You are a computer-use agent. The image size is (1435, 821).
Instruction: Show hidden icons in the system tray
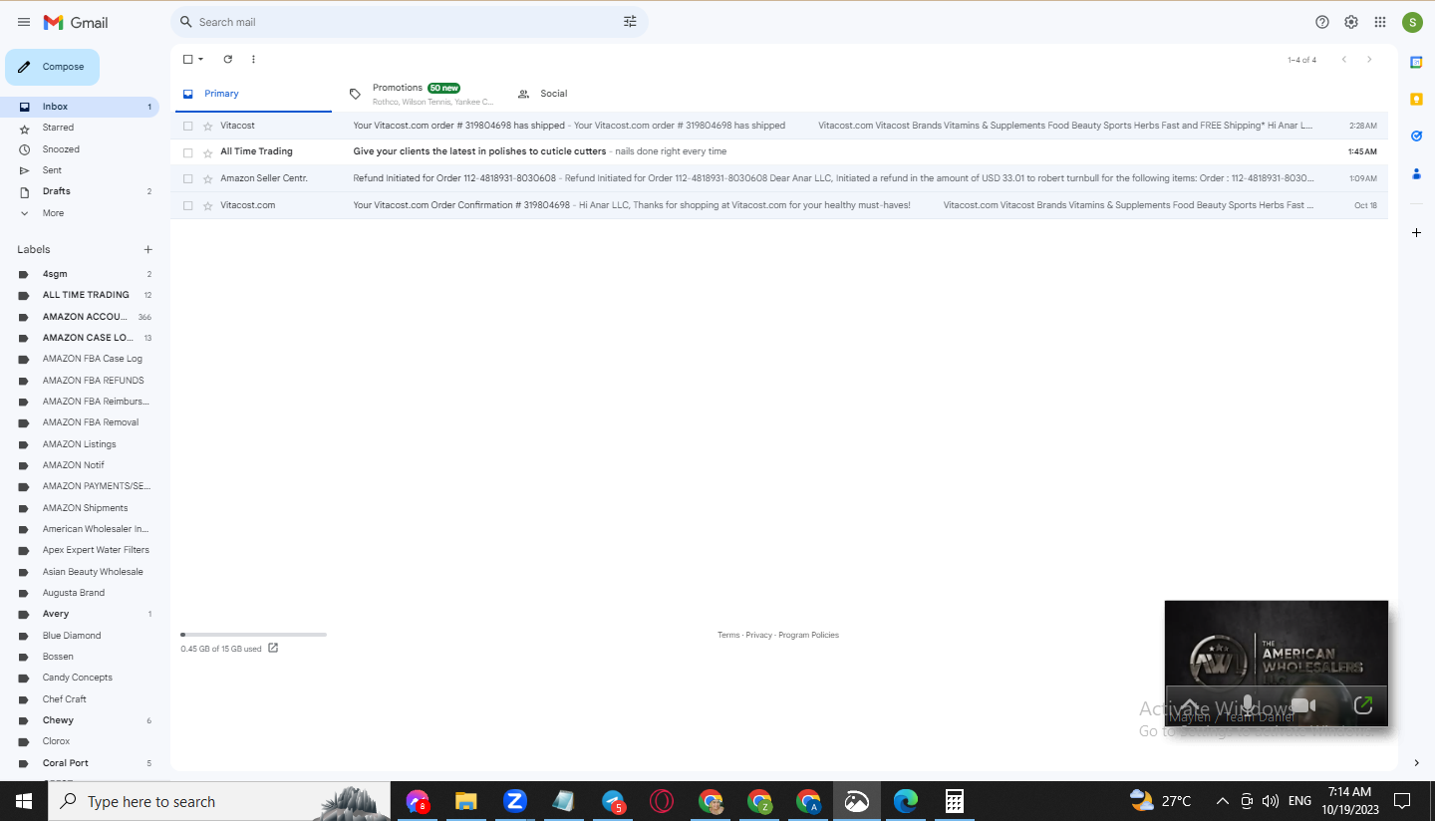[1222, 801]
